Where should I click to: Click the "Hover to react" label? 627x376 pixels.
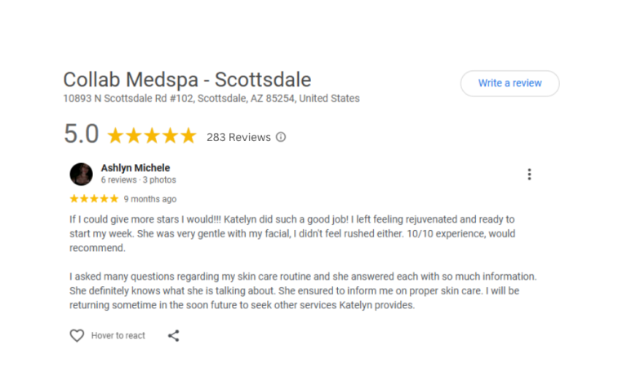tap(118, 335)
